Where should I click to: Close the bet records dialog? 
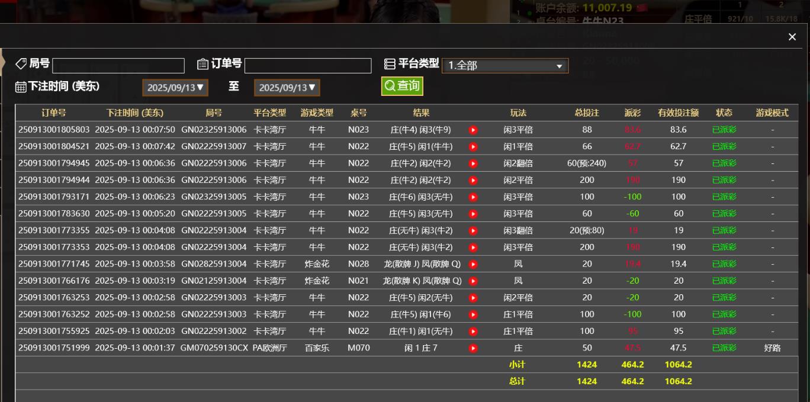792,37
